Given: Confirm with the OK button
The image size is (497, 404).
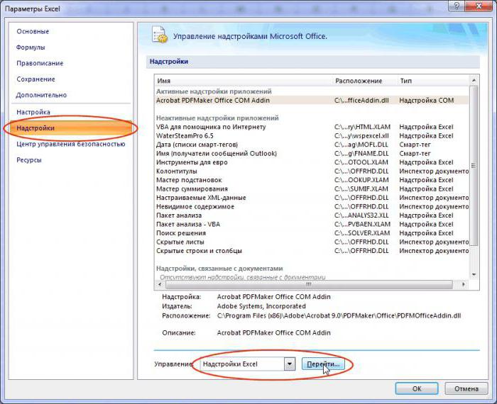Looking at the screenshot, I should pos(417,388).
